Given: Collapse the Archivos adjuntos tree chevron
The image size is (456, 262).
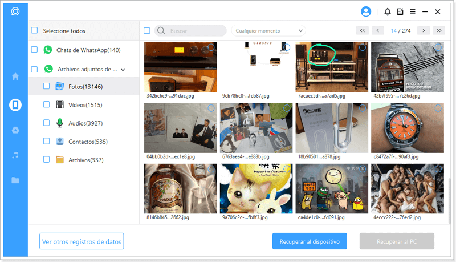Looking at the screenshot, I should (x=122, y=70).
